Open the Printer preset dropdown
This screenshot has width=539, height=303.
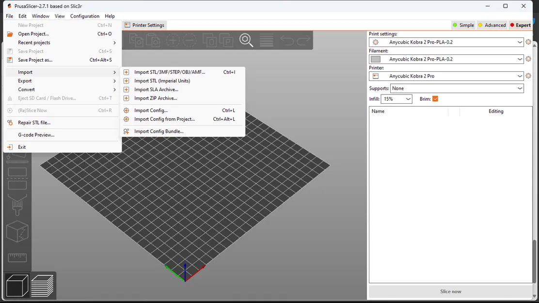tap(446, 76)
